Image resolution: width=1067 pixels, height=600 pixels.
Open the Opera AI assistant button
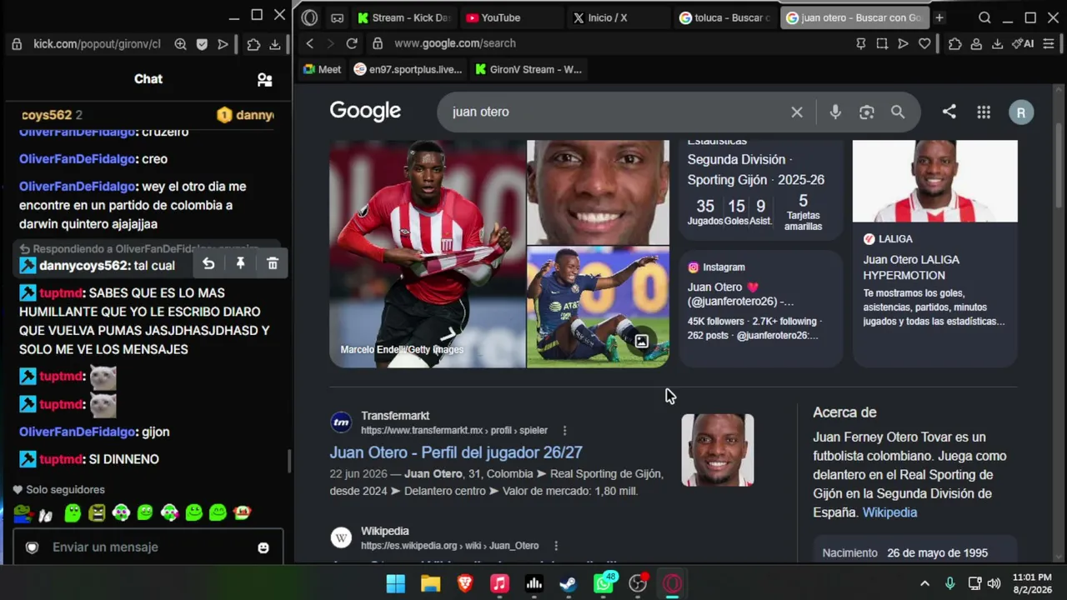point(1022,43)
